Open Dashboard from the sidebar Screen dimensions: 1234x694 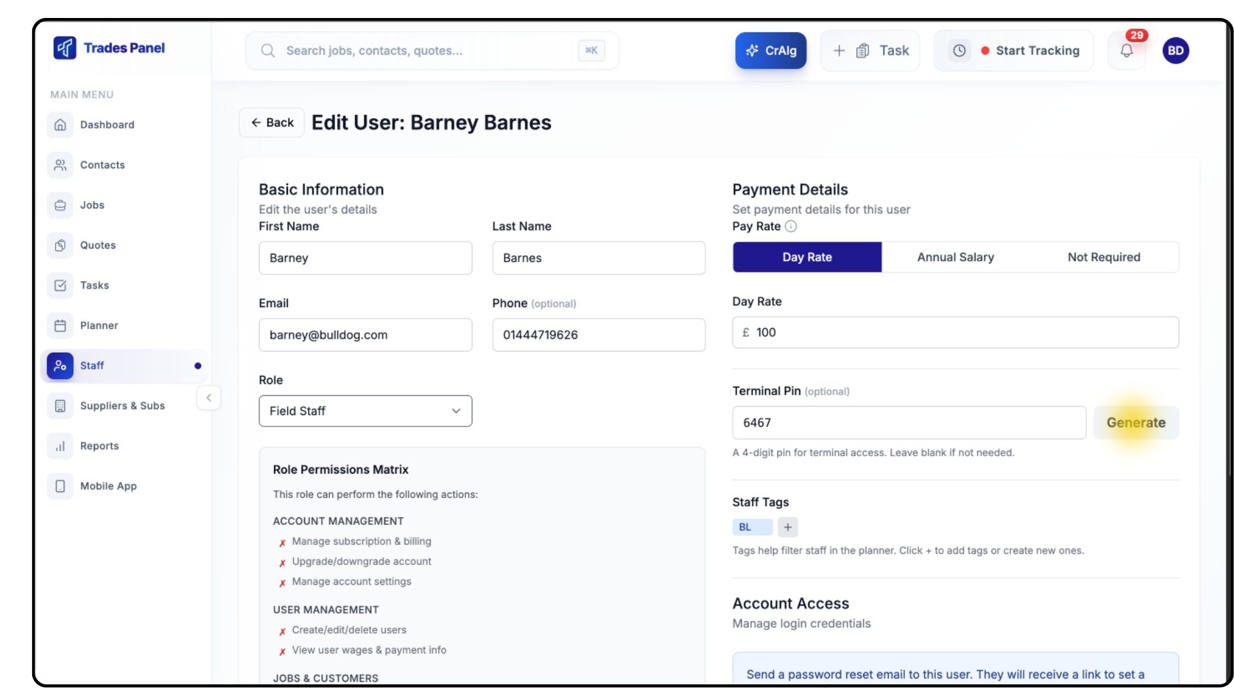tap(107, 125)
